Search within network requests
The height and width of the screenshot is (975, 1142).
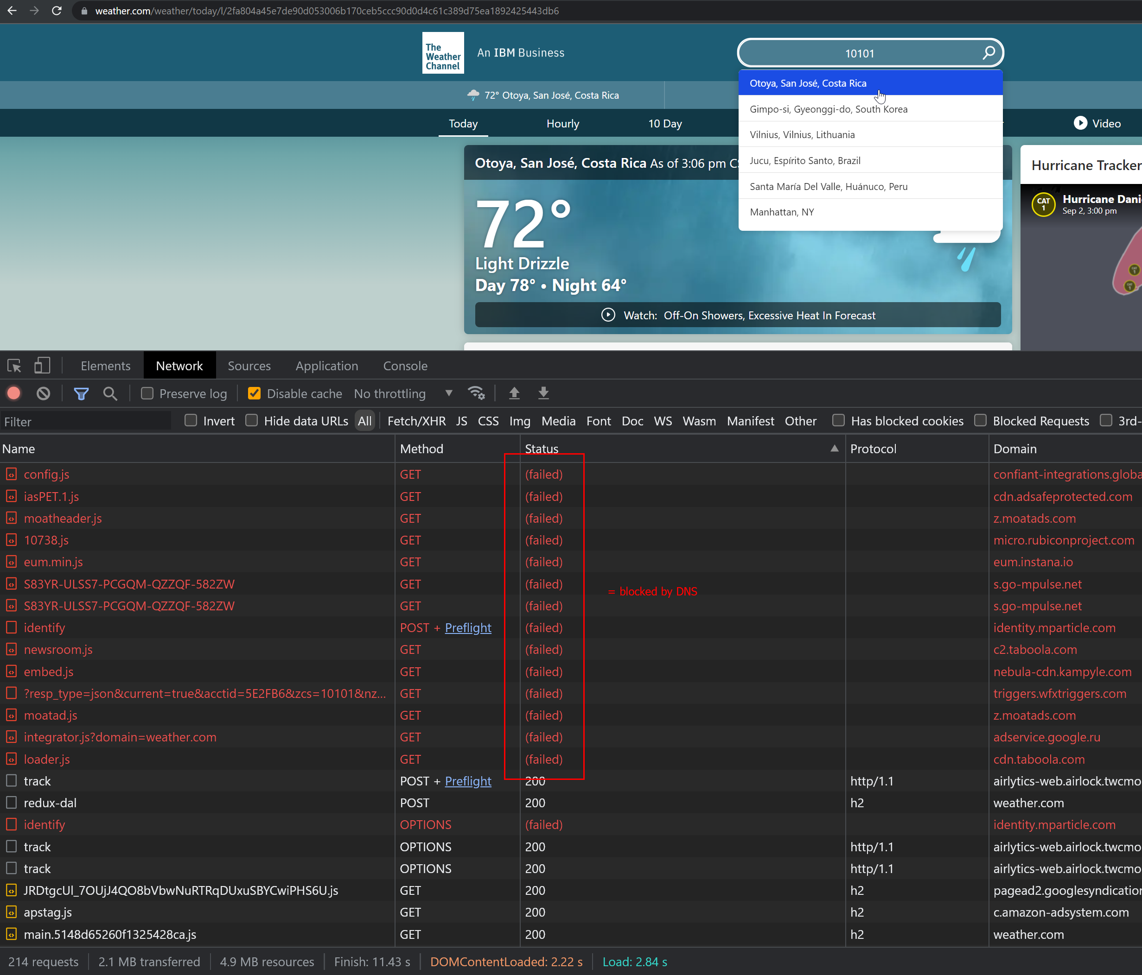[110, 393]
